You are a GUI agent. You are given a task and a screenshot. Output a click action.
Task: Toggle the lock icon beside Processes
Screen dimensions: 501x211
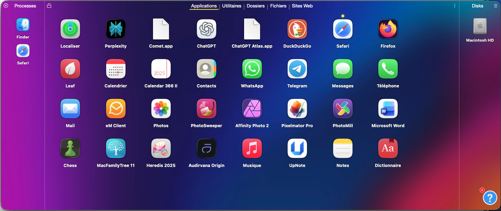(x=49, y=6)
